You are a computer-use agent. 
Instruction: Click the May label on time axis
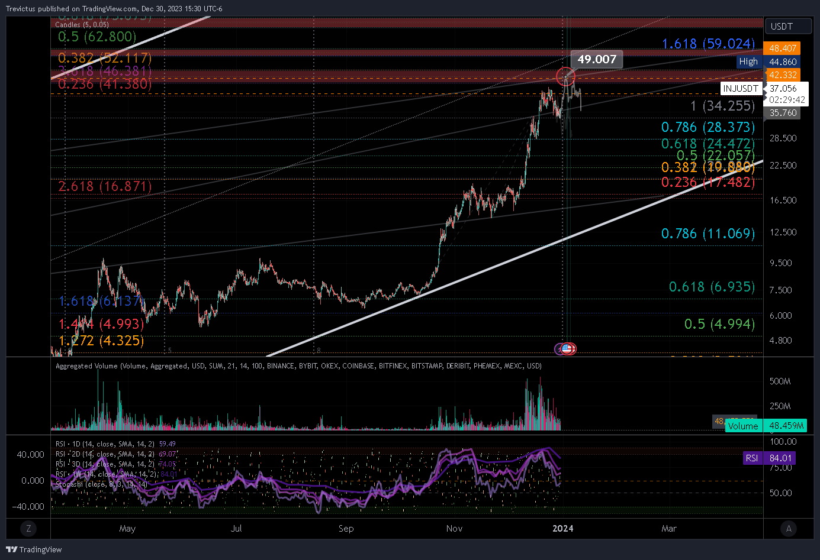(x=127, y=529)
